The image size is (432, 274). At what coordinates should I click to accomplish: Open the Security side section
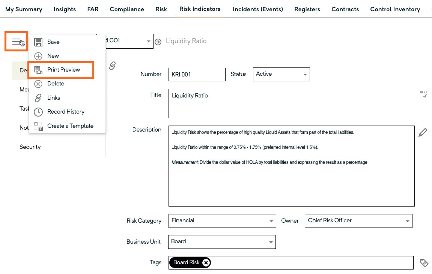(30, 147)
